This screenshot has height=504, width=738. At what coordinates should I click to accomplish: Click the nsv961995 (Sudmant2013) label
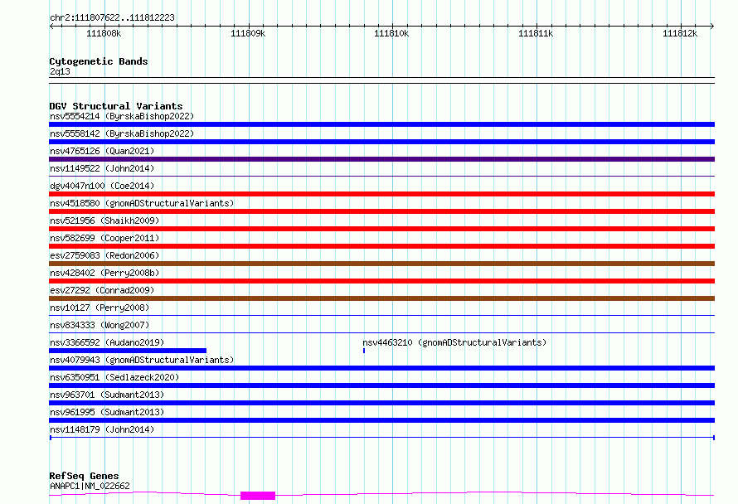[107, 412]
